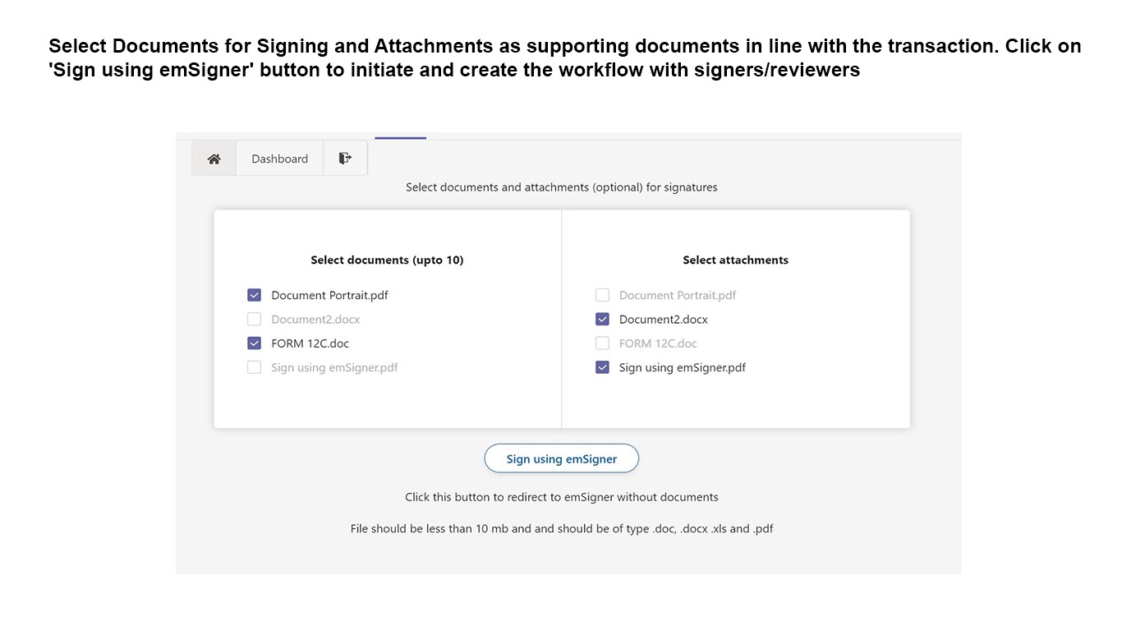Click the 'Document Portrait.pdf' filename text in documents list
The width and height of the screenshot is (1122, 631).
(x=329, y=295)
